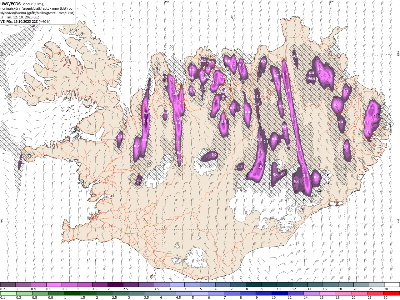This screenshot has width=400, height=300.
Task: Click the 'slydda/snjókoma' snow legend description line
Action: (x=37, y=13)
